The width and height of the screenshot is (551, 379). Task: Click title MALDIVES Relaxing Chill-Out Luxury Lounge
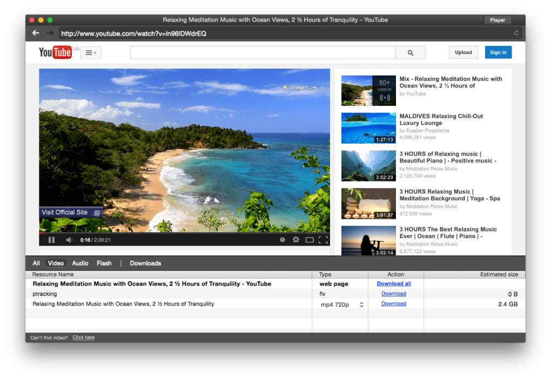[x=441, y=119]
